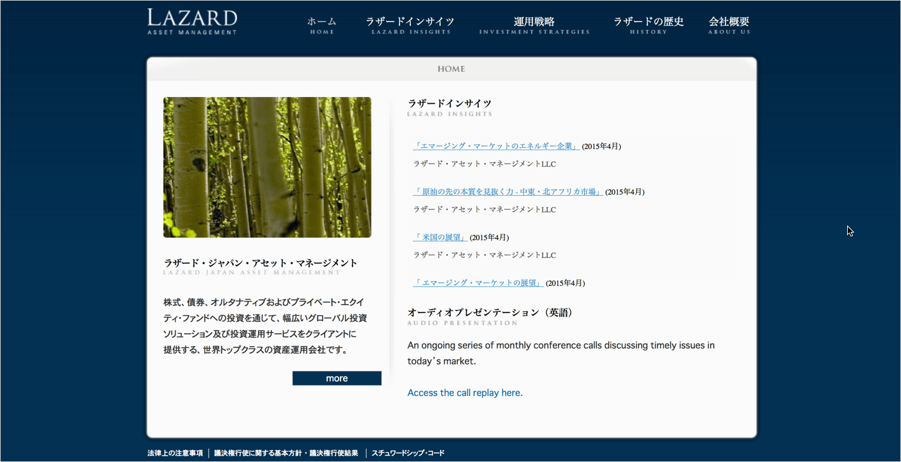Click the オーディオプレゼンテーション heading
Screen dimensions: 901x462
point(490,312)
